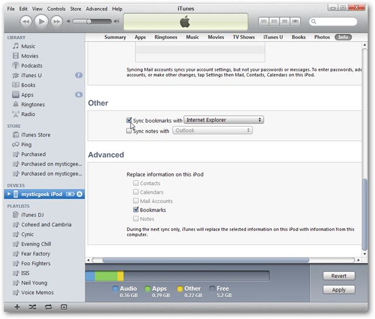The width and height of the screenshot is (375, 319).
Task: Toggle shuffle button at bottom
Action: coord(33,307)
